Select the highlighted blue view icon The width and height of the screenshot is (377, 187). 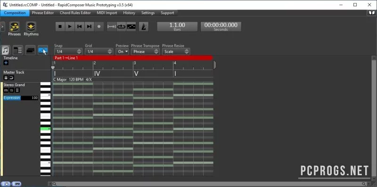pos(43,50)
